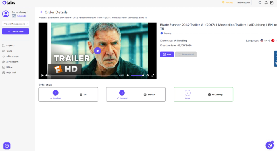Open Team in sidebar

(7, 51)
